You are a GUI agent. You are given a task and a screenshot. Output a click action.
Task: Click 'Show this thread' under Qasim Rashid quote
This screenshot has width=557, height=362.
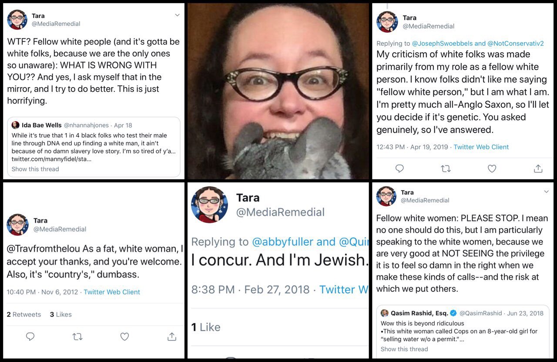tap(404, 349)
